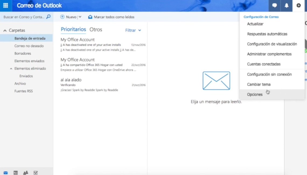Collapse the Carpetas folder list
Viewport: 307px width, 175px height.
(5, 31)
